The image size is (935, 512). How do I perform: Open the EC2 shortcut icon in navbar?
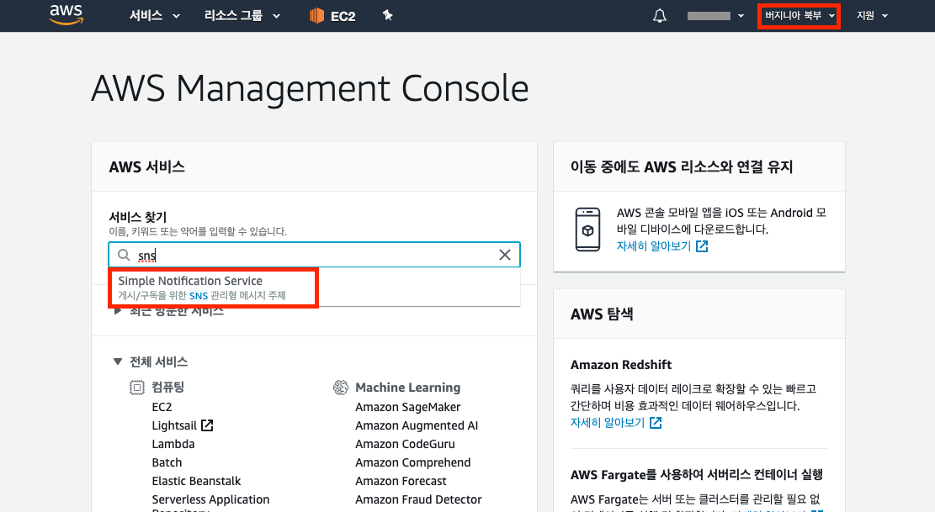[316, 16]
